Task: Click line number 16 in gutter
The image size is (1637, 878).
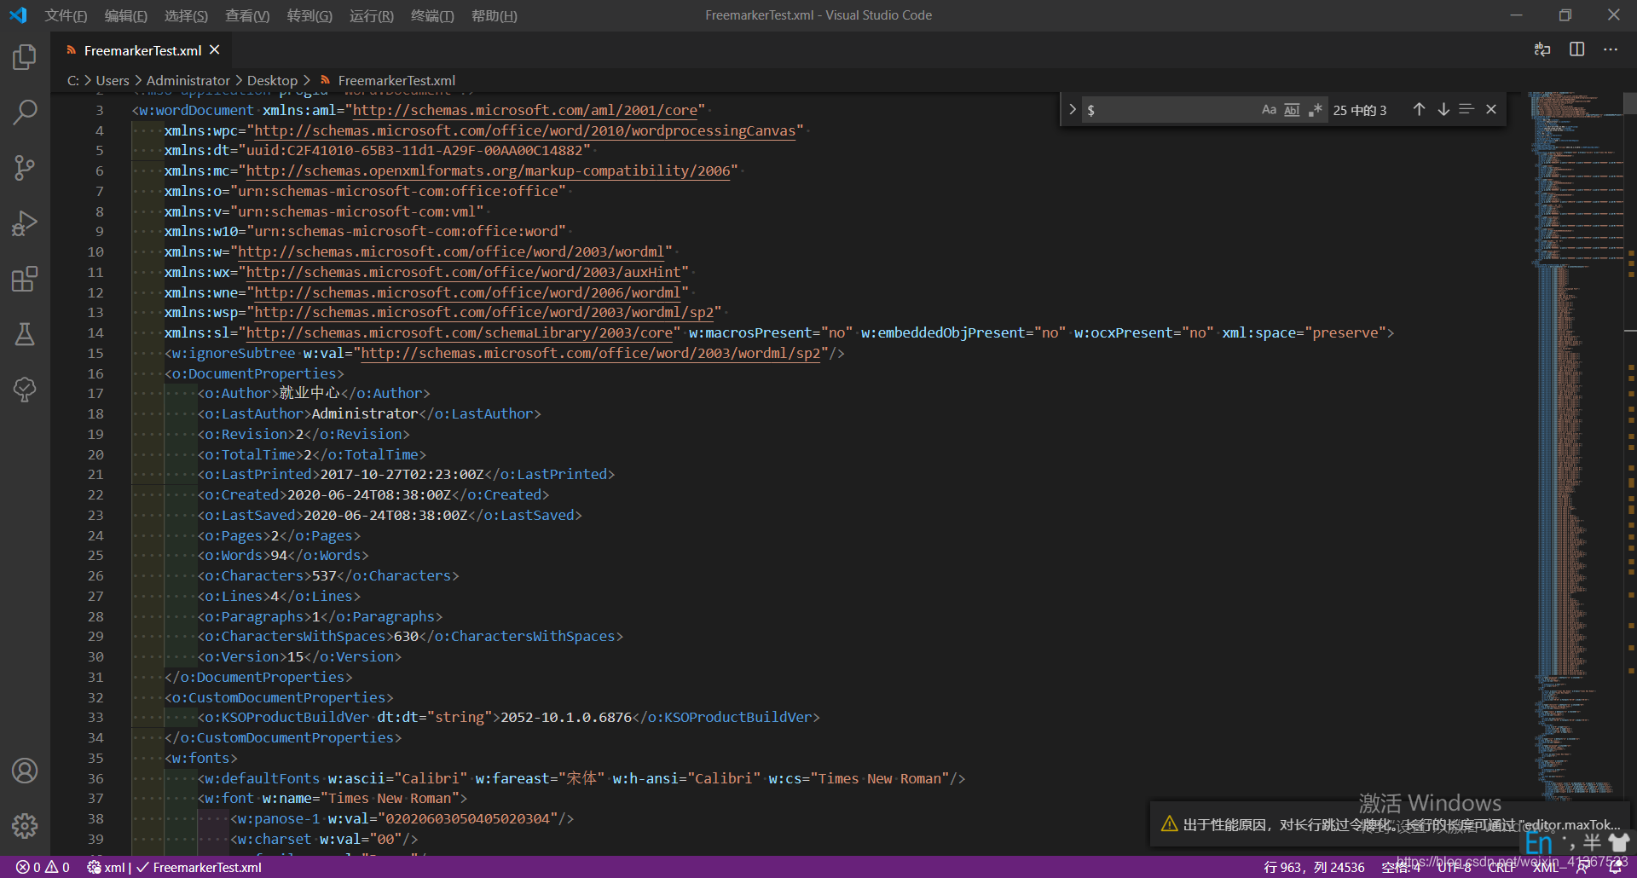Action: click(95, 373)
